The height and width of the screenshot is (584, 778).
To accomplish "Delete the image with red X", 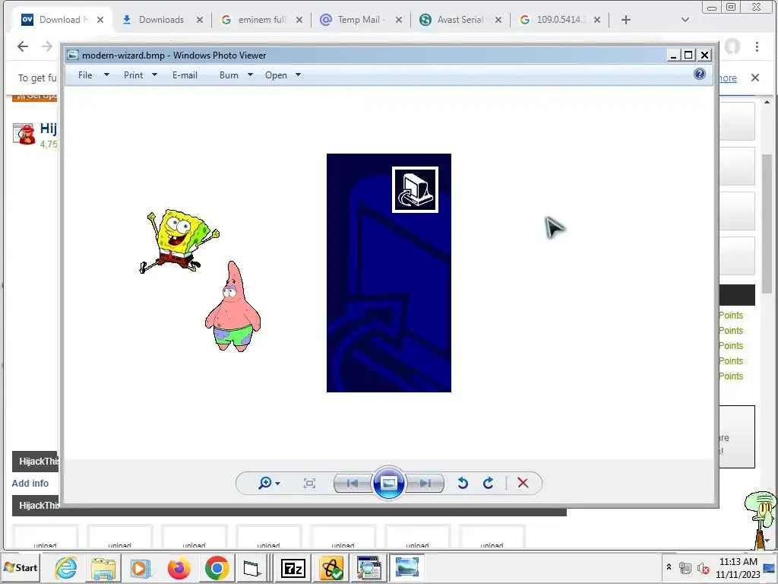I will click(523, 483).
